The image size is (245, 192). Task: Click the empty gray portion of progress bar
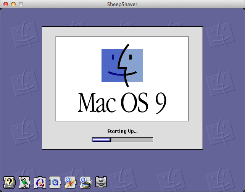click(x=132, y=140)
